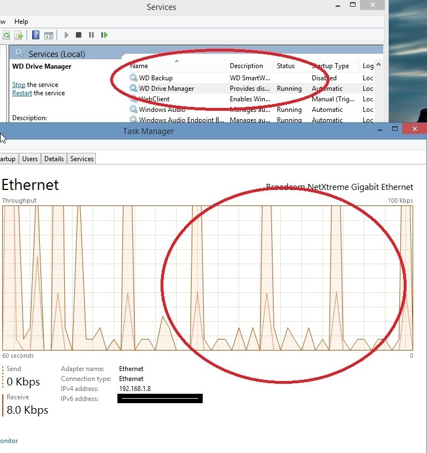This screenshot has height=453, width=427.
Task: Click the Ethernet throughput graph
Action: [x=208, y=278]
